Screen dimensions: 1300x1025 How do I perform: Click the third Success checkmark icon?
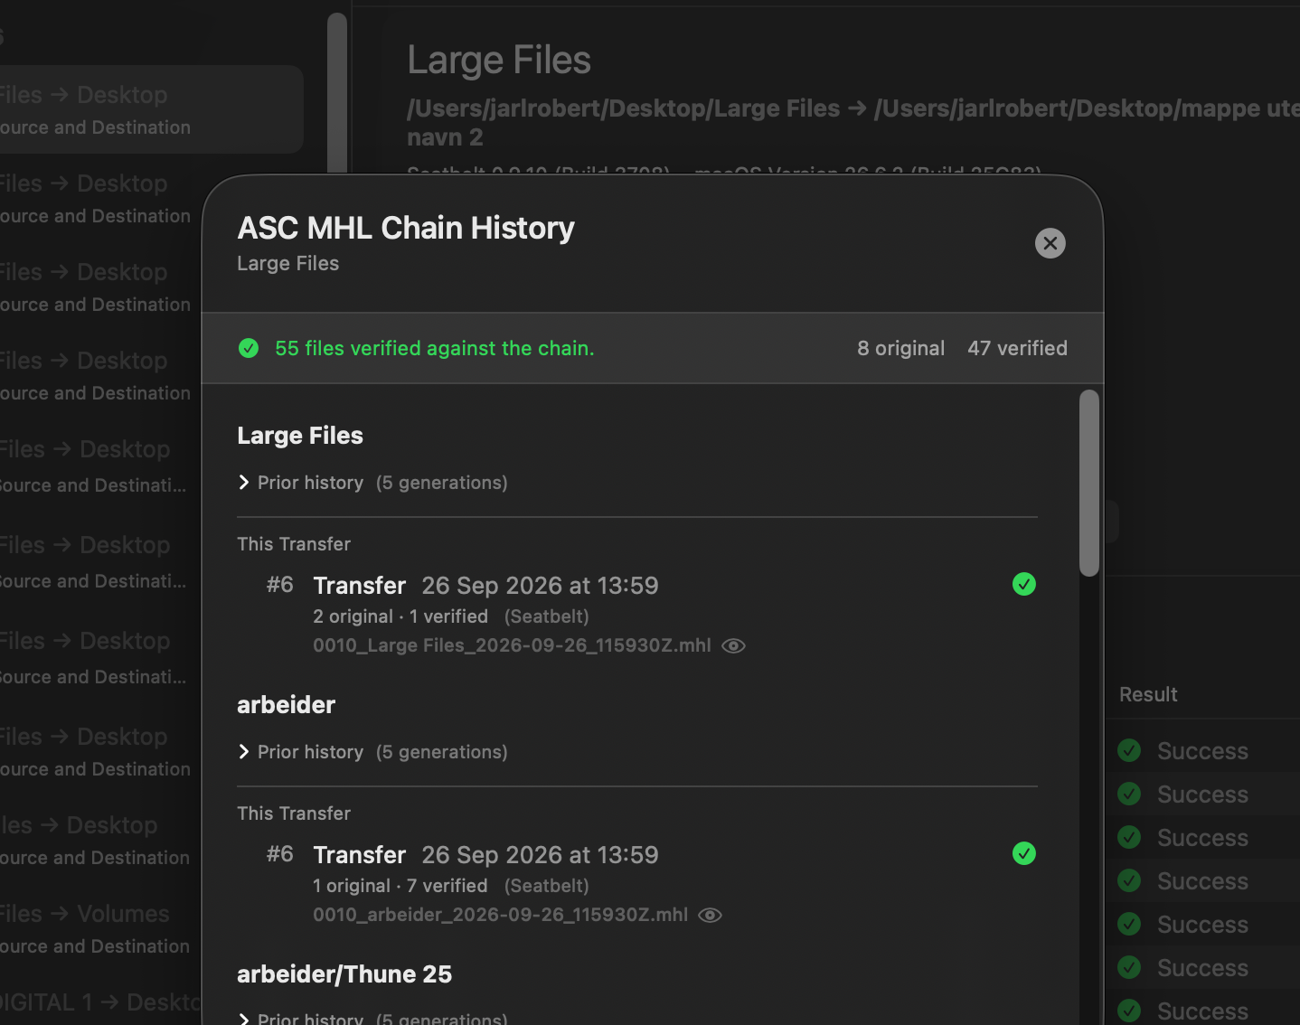pyautogui.click(x=1129, y=837)
